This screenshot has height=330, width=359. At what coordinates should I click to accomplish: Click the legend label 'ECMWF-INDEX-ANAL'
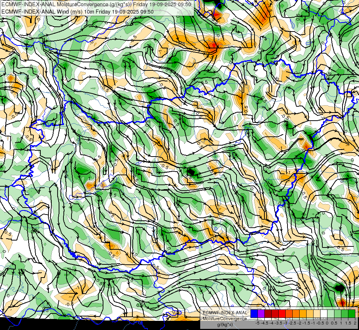tap(225, 313)
